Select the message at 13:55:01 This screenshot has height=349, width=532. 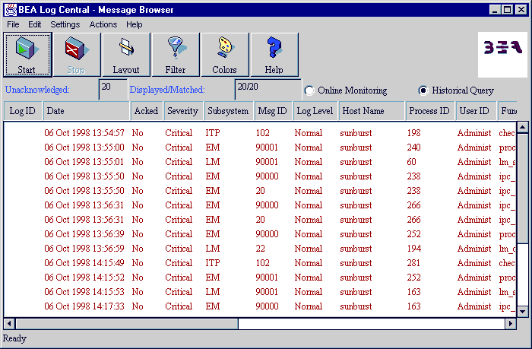[x=260, y=162]
